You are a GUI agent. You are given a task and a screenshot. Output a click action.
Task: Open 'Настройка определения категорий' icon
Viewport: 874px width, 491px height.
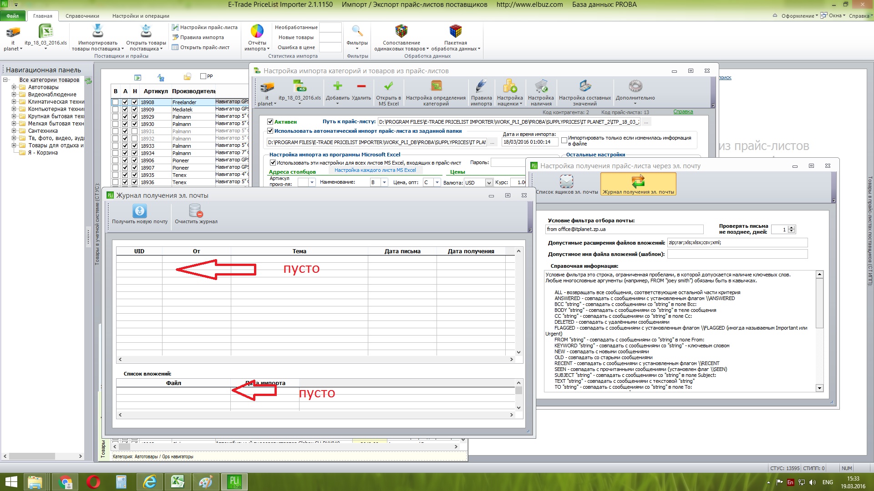point(436,86)
